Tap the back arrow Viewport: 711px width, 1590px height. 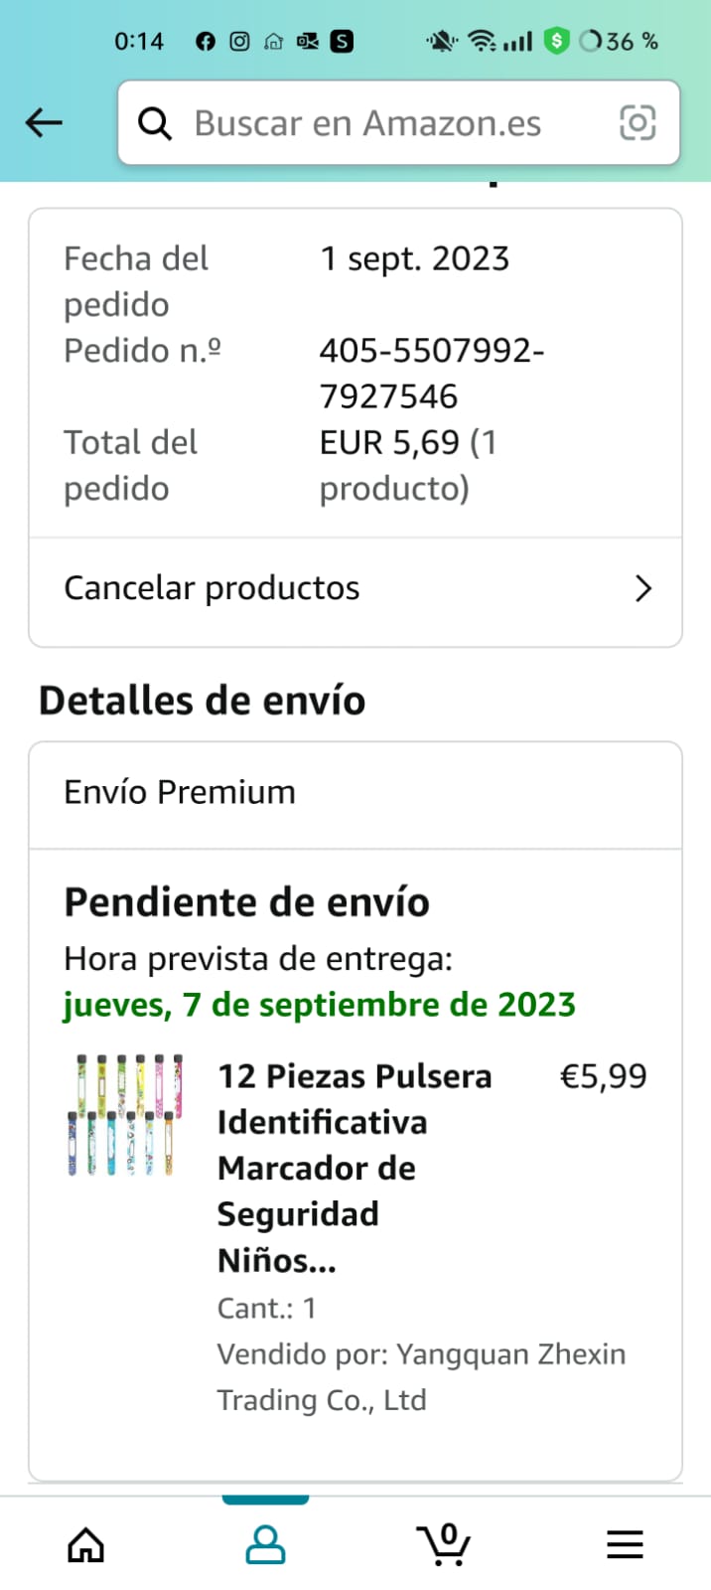click(44, 123)
